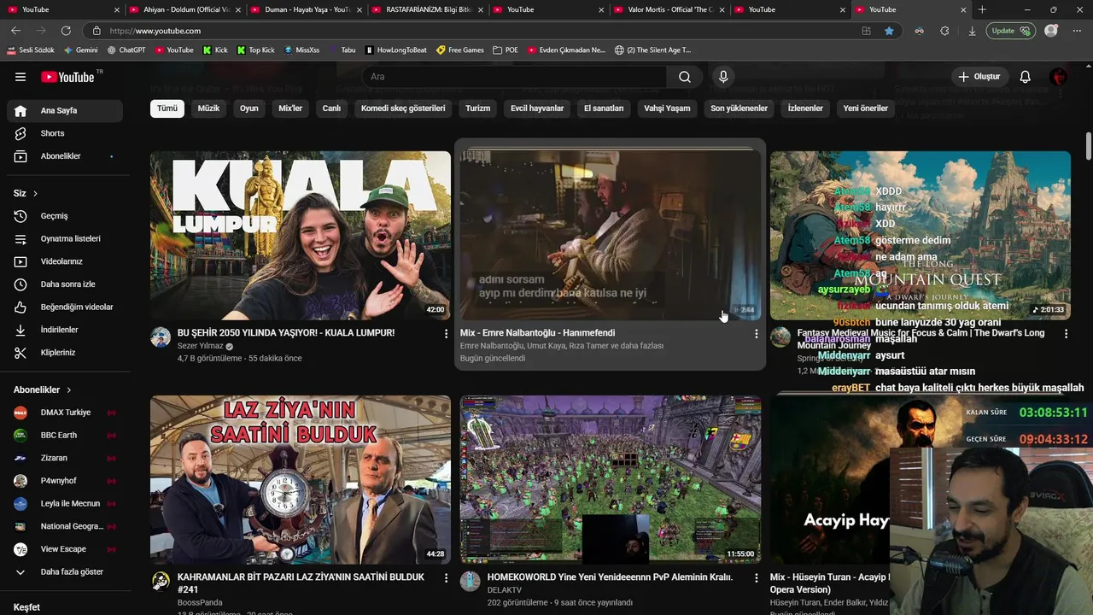Click the search magnifier button

tap(685, 77)
